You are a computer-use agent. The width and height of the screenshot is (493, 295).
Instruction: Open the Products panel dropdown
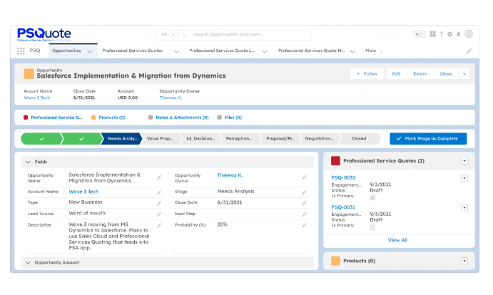[x=464, y=261]
